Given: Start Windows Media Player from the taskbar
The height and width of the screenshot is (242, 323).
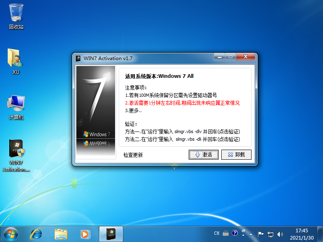Looking at the screenshot, I should click(85, 234).
